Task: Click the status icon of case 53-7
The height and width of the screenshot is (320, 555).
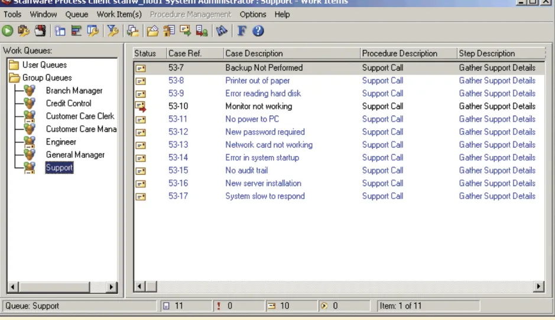Action: tap(141, 68)
